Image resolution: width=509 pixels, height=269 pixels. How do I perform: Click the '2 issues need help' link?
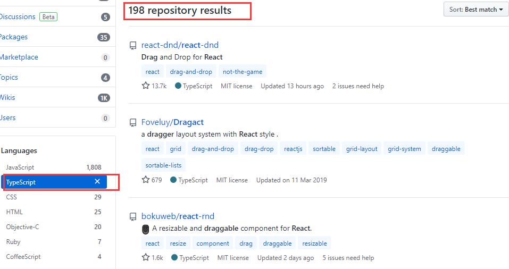pos(358,86)
